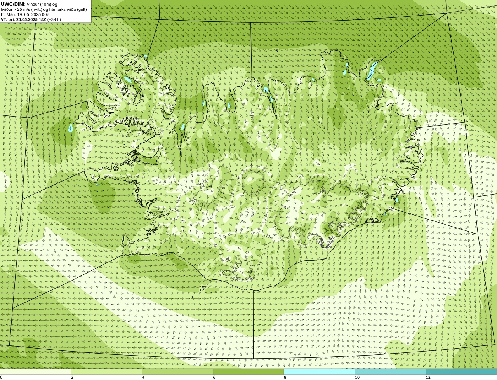497x380 pixels.
Task: Click the legend label "10"
Action: pos(357,377)
